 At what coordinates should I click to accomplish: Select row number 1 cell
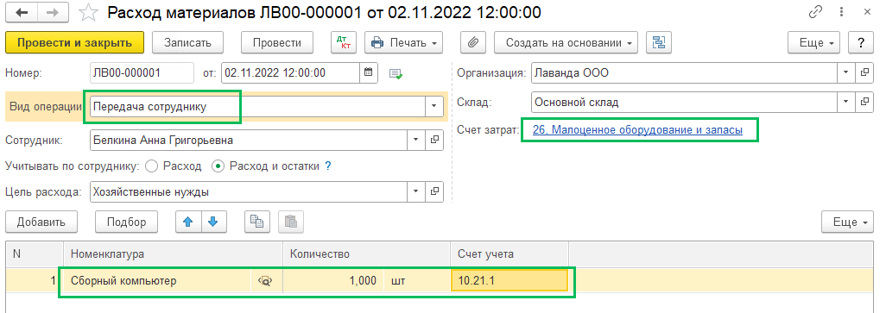click(x=35, y=281)
